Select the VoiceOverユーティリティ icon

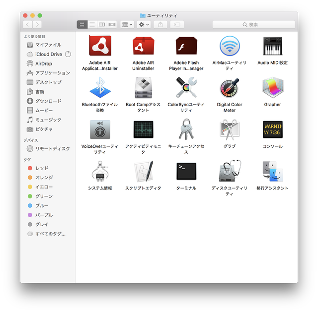[x=100, y=129]
